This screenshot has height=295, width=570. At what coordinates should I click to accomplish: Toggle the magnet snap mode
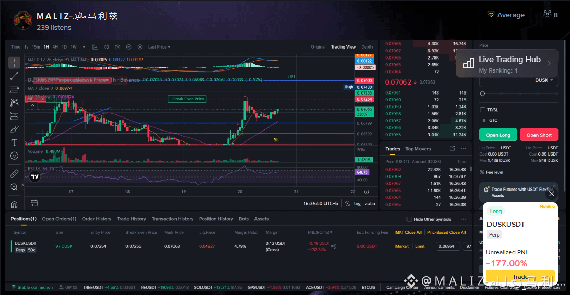(14, 204)
